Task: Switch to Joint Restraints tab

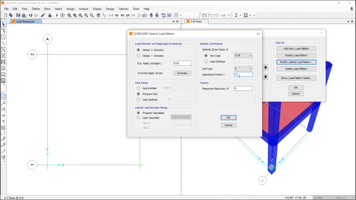Action: [x=25, y=22]
